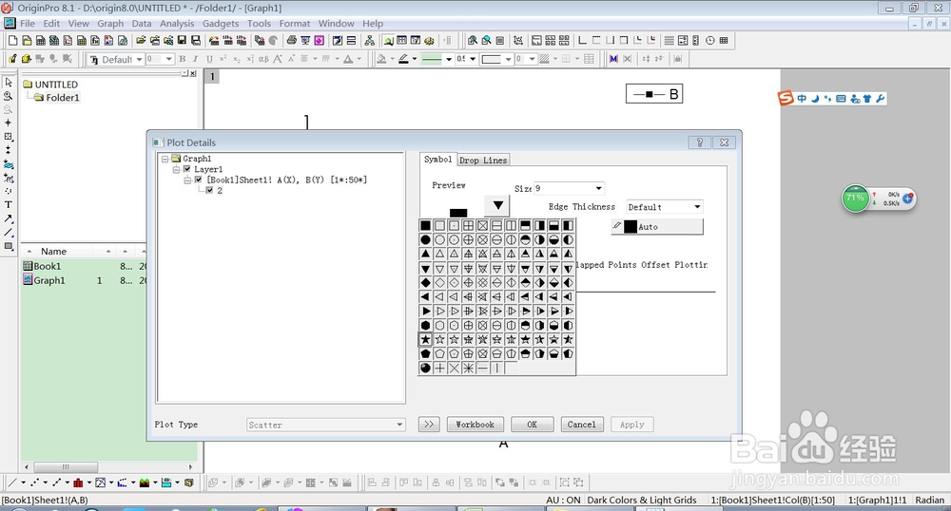Open the symbol preview dropdown arrow button

coord(497,205)
